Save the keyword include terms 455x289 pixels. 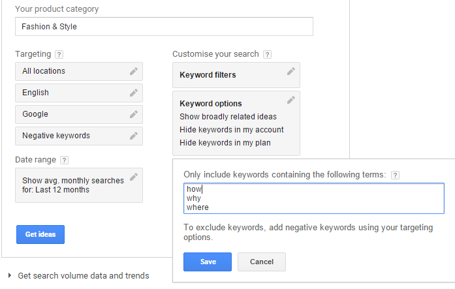pyautogui.click(x=208, y=262)
